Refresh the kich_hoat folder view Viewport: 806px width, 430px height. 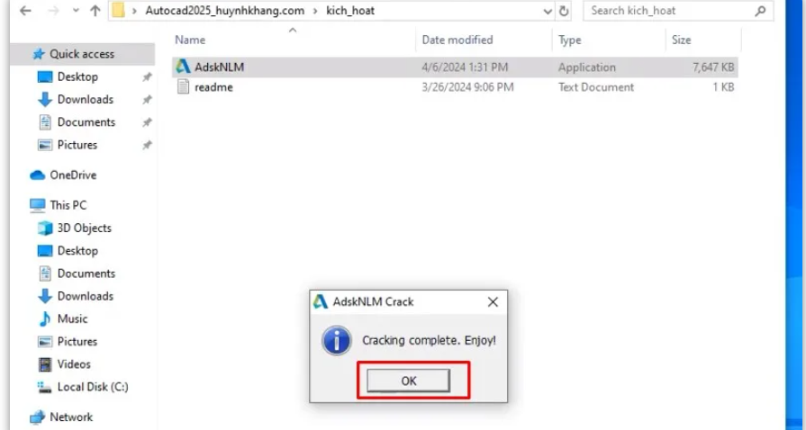pyautogui.click(x=564, y=11)
